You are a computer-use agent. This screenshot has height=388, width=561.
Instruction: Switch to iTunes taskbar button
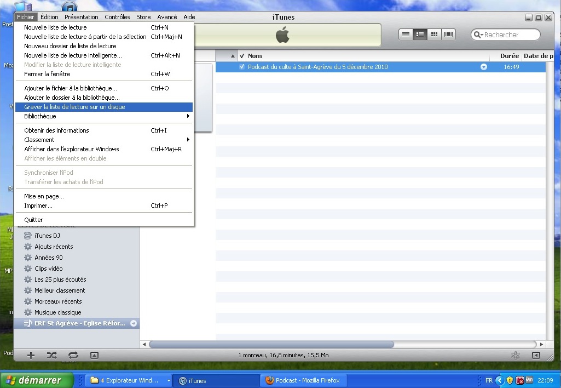tap(216, 380)
